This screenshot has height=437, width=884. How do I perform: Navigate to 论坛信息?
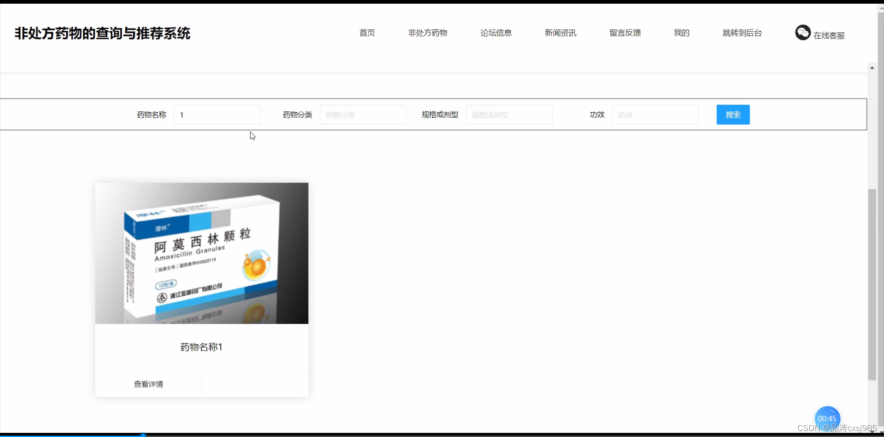(x=495, y=33)
